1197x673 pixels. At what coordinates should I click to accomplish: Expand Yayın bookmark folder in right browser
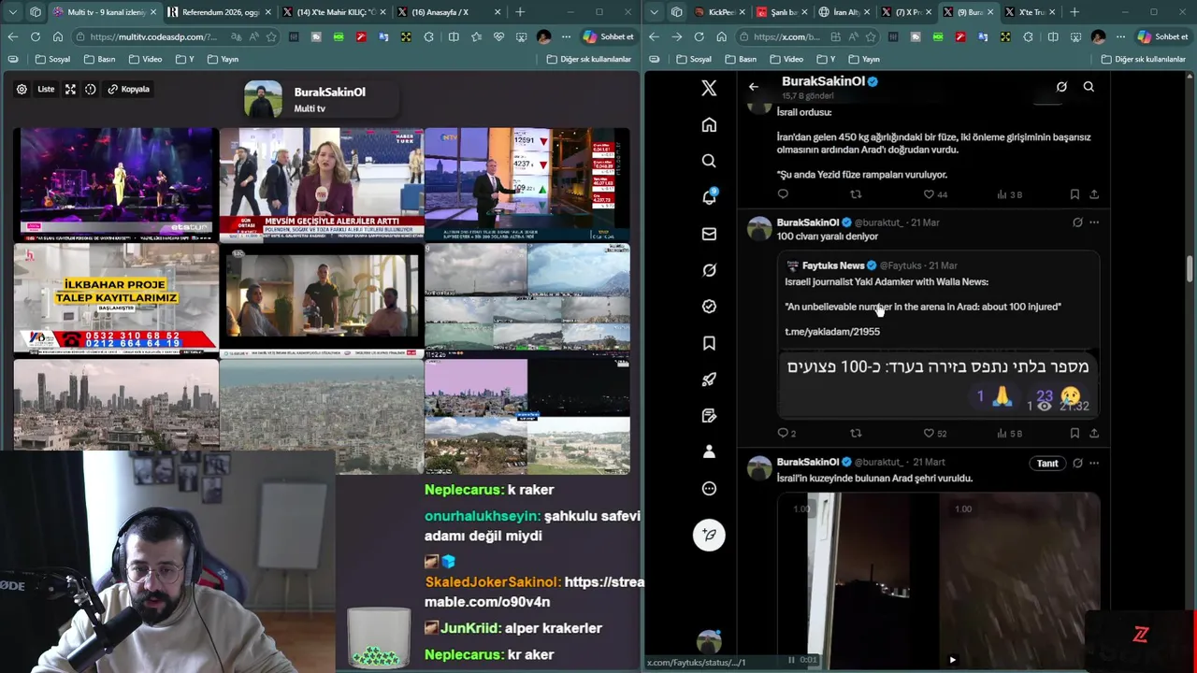(x=864, y=59)
